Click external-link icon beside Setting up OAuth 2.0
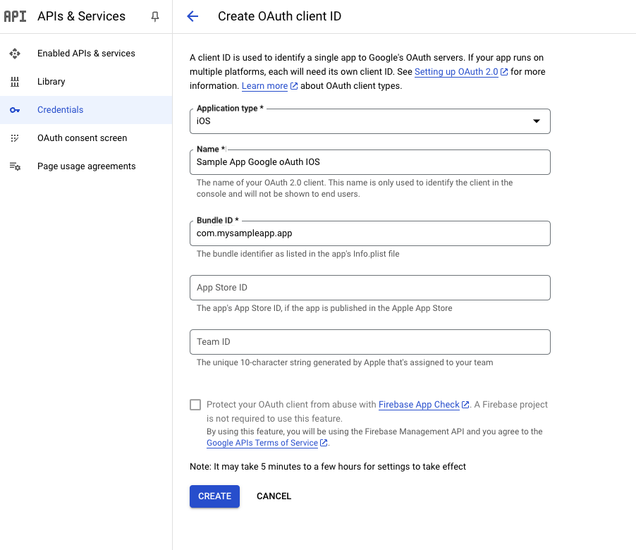Viewport: 636px width, 550px height. (x=504, y=72)
